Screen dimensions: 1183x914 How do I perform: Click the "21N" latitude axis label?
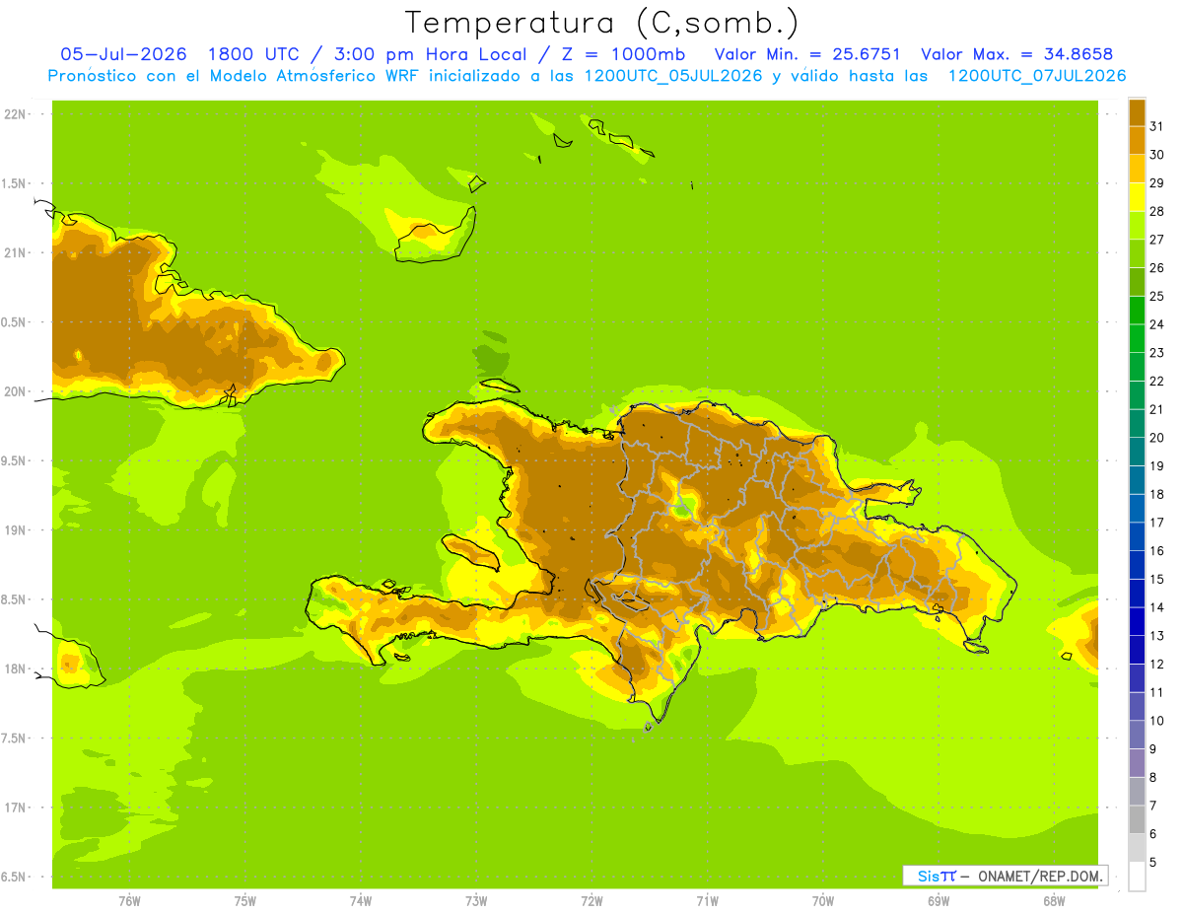coord(16,252)
